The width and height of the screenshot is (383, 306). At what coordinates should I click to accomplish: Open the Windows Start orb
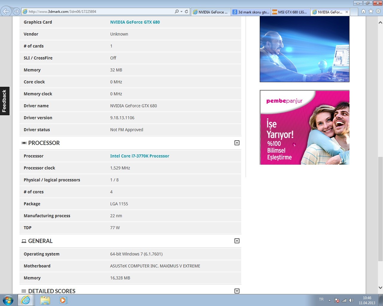(x=8, y=300)
